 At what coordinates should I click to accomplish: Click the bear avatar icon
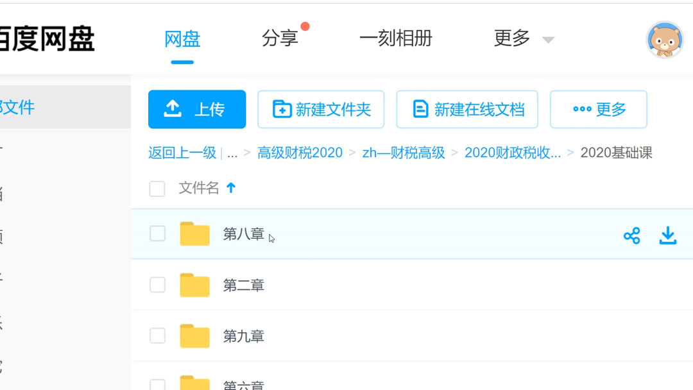pos(665,39)
